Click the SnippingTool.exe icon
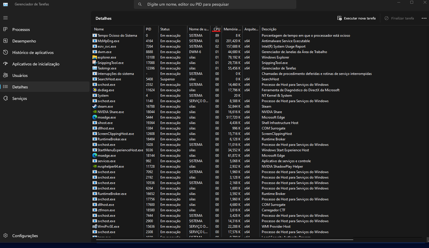 click(x=94, y=63)
